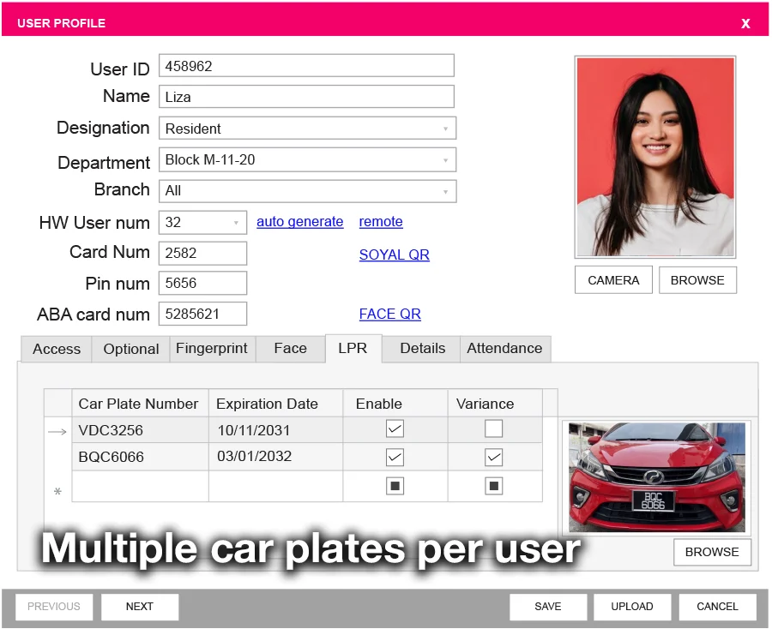Click the CANCEL button
Image resolution: width=772 pixels, height=629 pixels.
pos(717,607)
